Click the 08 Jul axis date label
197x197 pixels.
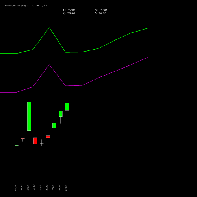pyautogui.click(x=15, y=188)
